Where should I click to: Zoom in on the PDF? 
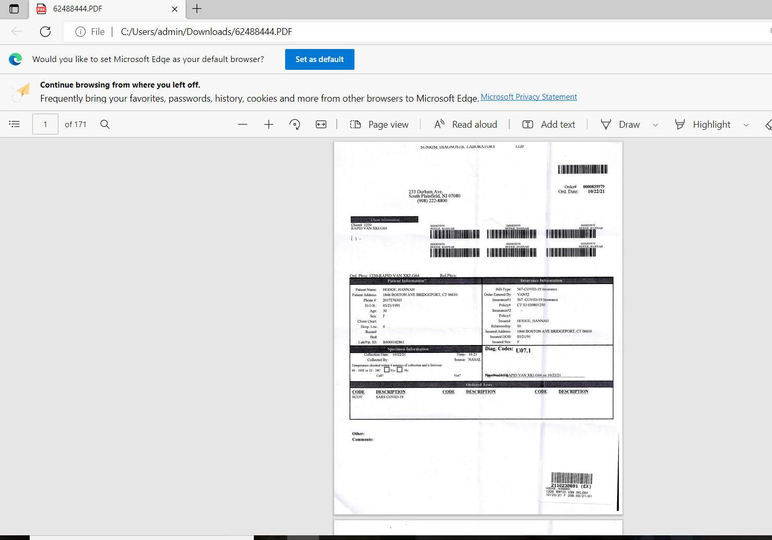(268, 124)
